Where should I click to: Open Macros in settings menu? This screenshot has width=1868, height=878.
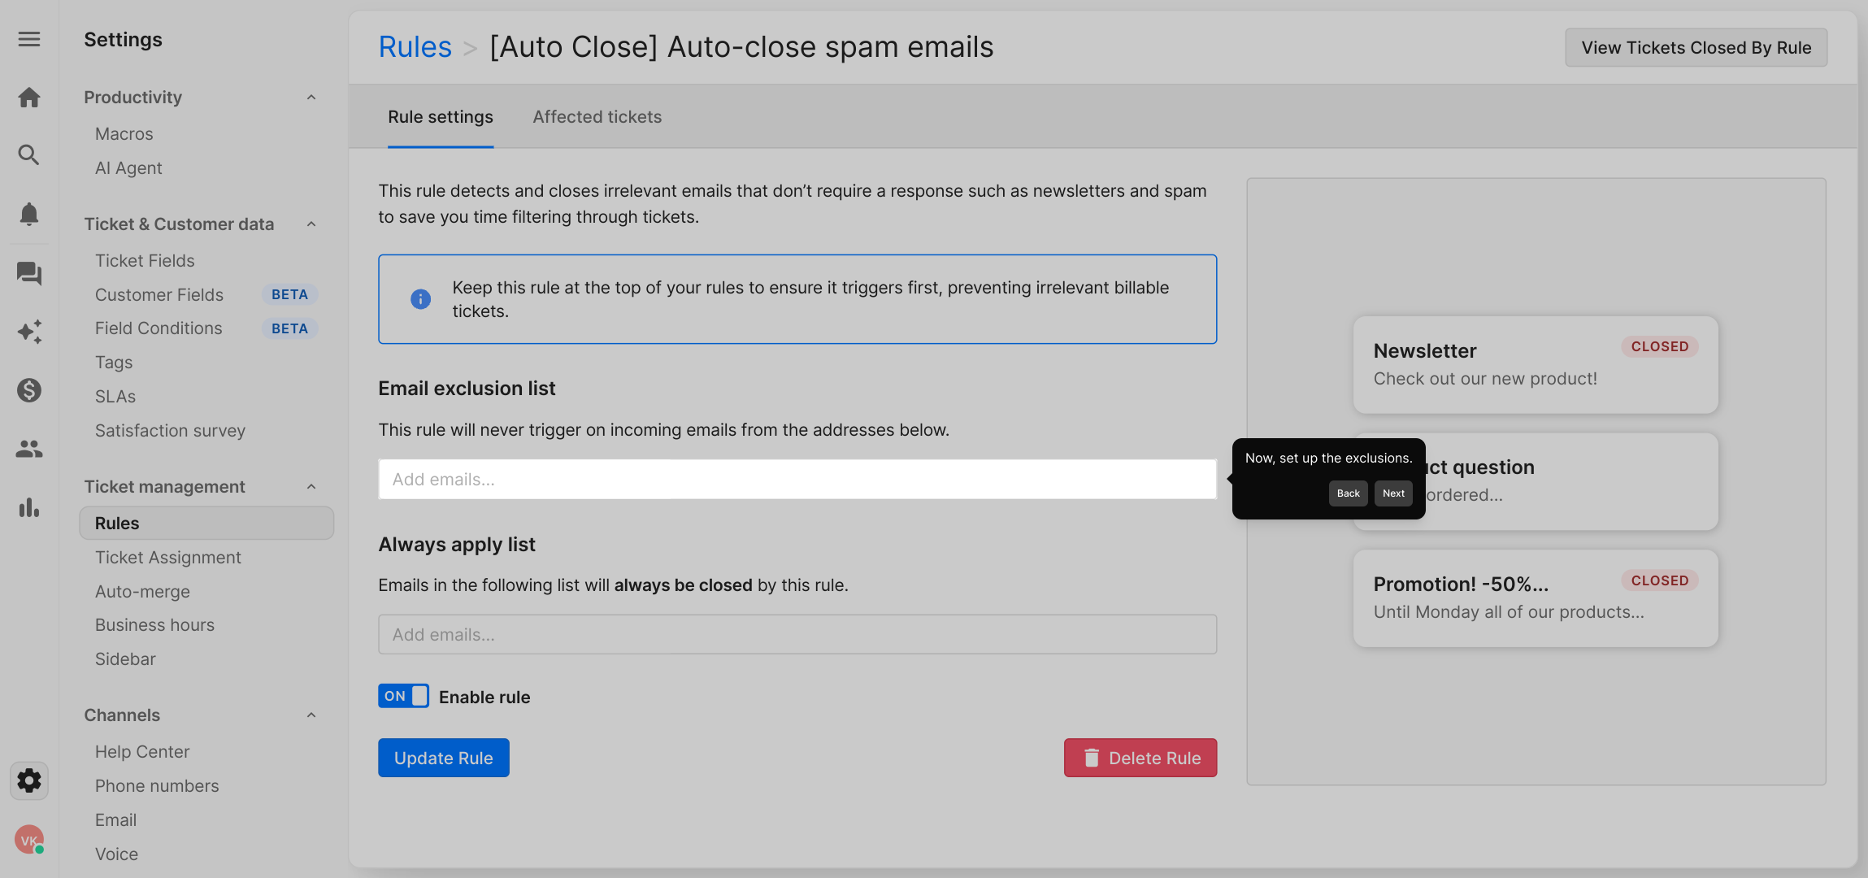[124, 134]
